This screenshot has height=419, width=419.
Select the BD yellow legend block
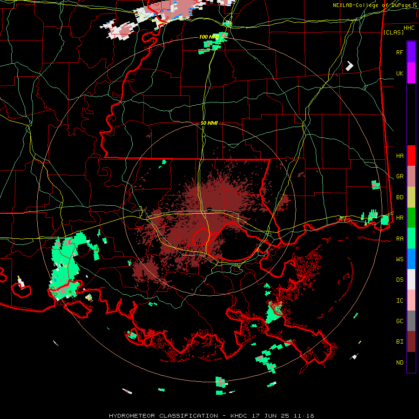tap(411, 197)
